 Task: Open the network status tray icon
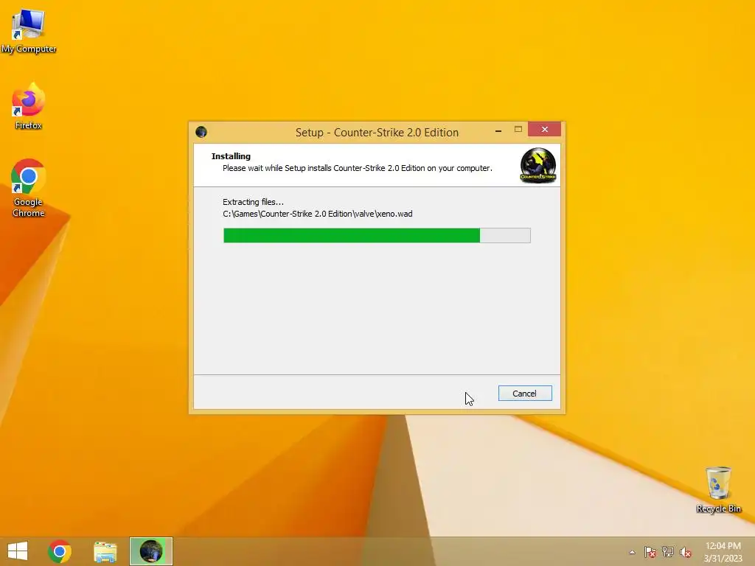[668, 552]
